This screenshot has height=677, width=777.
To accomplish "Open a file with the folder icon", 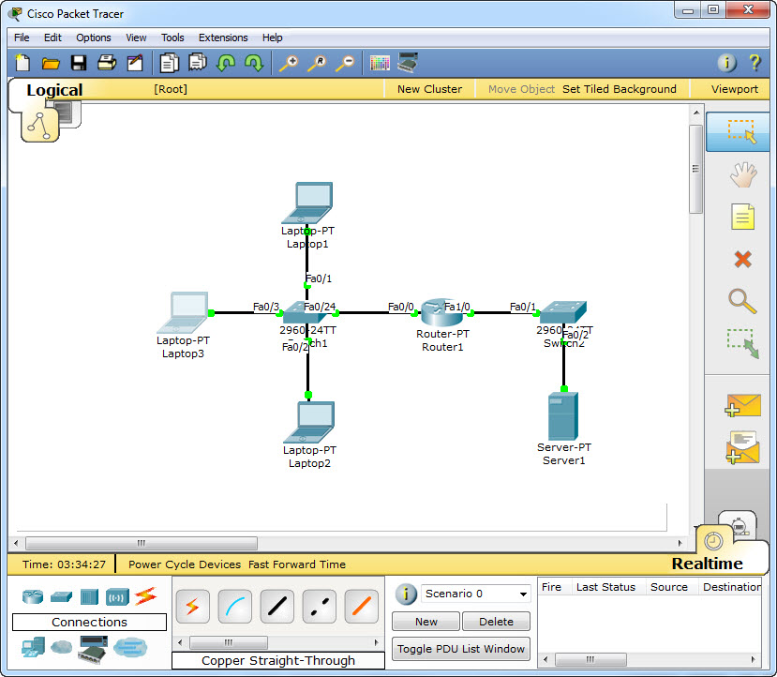I will click(51, 63).
